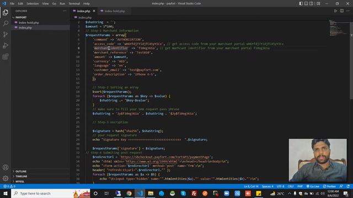Open editor More Actions ellipsis

coord(348,11)
